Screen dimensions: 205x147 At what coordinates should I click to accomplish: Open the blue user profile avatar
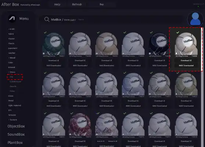point(195,19)
